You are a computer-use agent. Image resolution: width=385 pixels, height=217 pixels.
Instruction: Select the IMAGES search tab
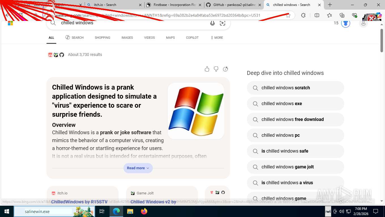[x=127, y=38]
